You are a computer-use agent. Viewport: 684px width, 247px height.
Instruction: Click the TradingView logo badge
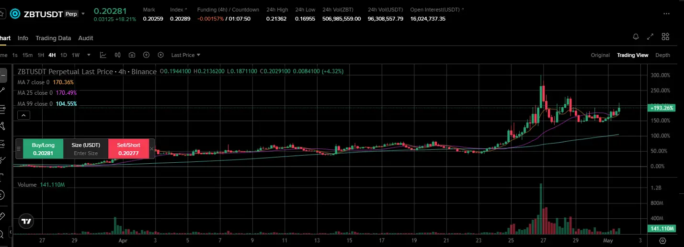click(x=26, y=221)
